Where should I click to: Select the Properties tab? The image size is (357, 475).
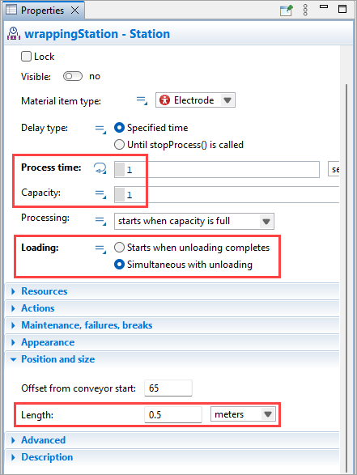tap(42, 11)
